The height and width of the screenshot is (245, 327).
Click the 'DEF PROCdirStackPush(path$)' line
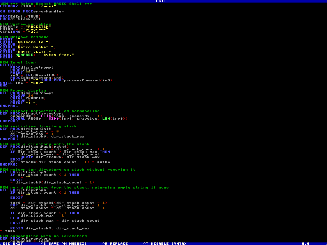click(35, 147)
